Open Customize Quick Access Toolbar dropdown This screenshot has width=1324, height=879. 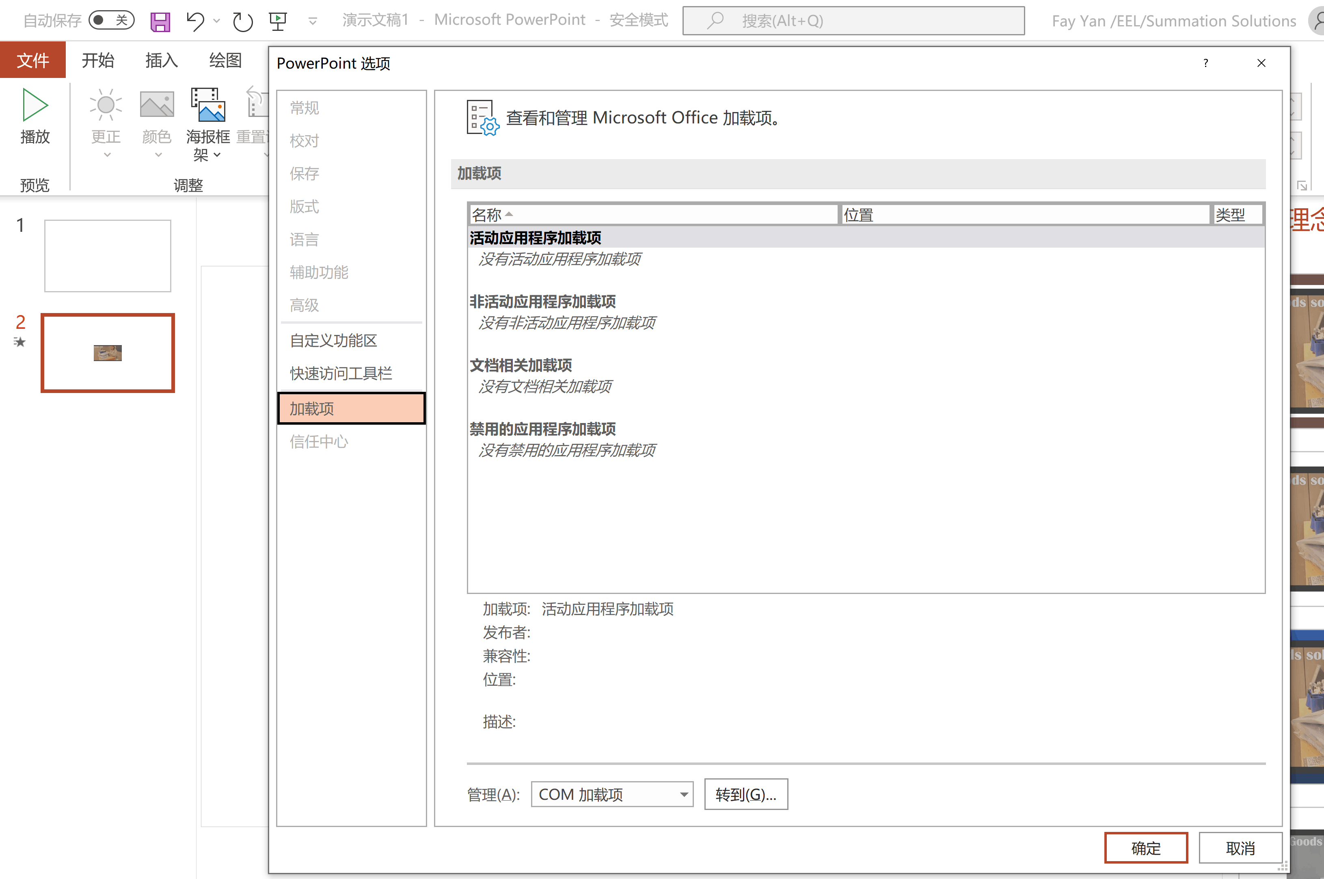point(313,21)
